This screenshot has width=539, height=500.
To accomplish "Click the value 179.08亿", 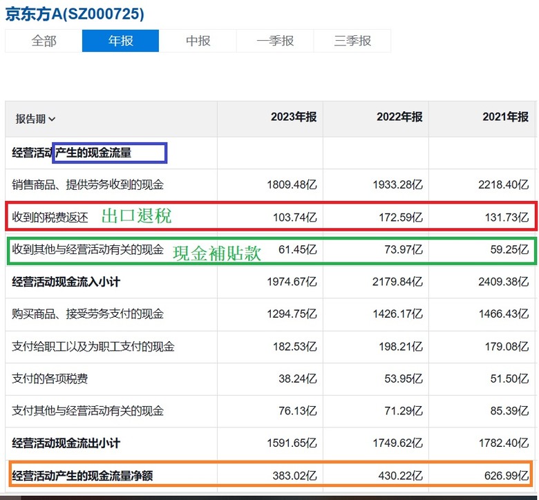I will pyautogui.click(x=507, y=347).
